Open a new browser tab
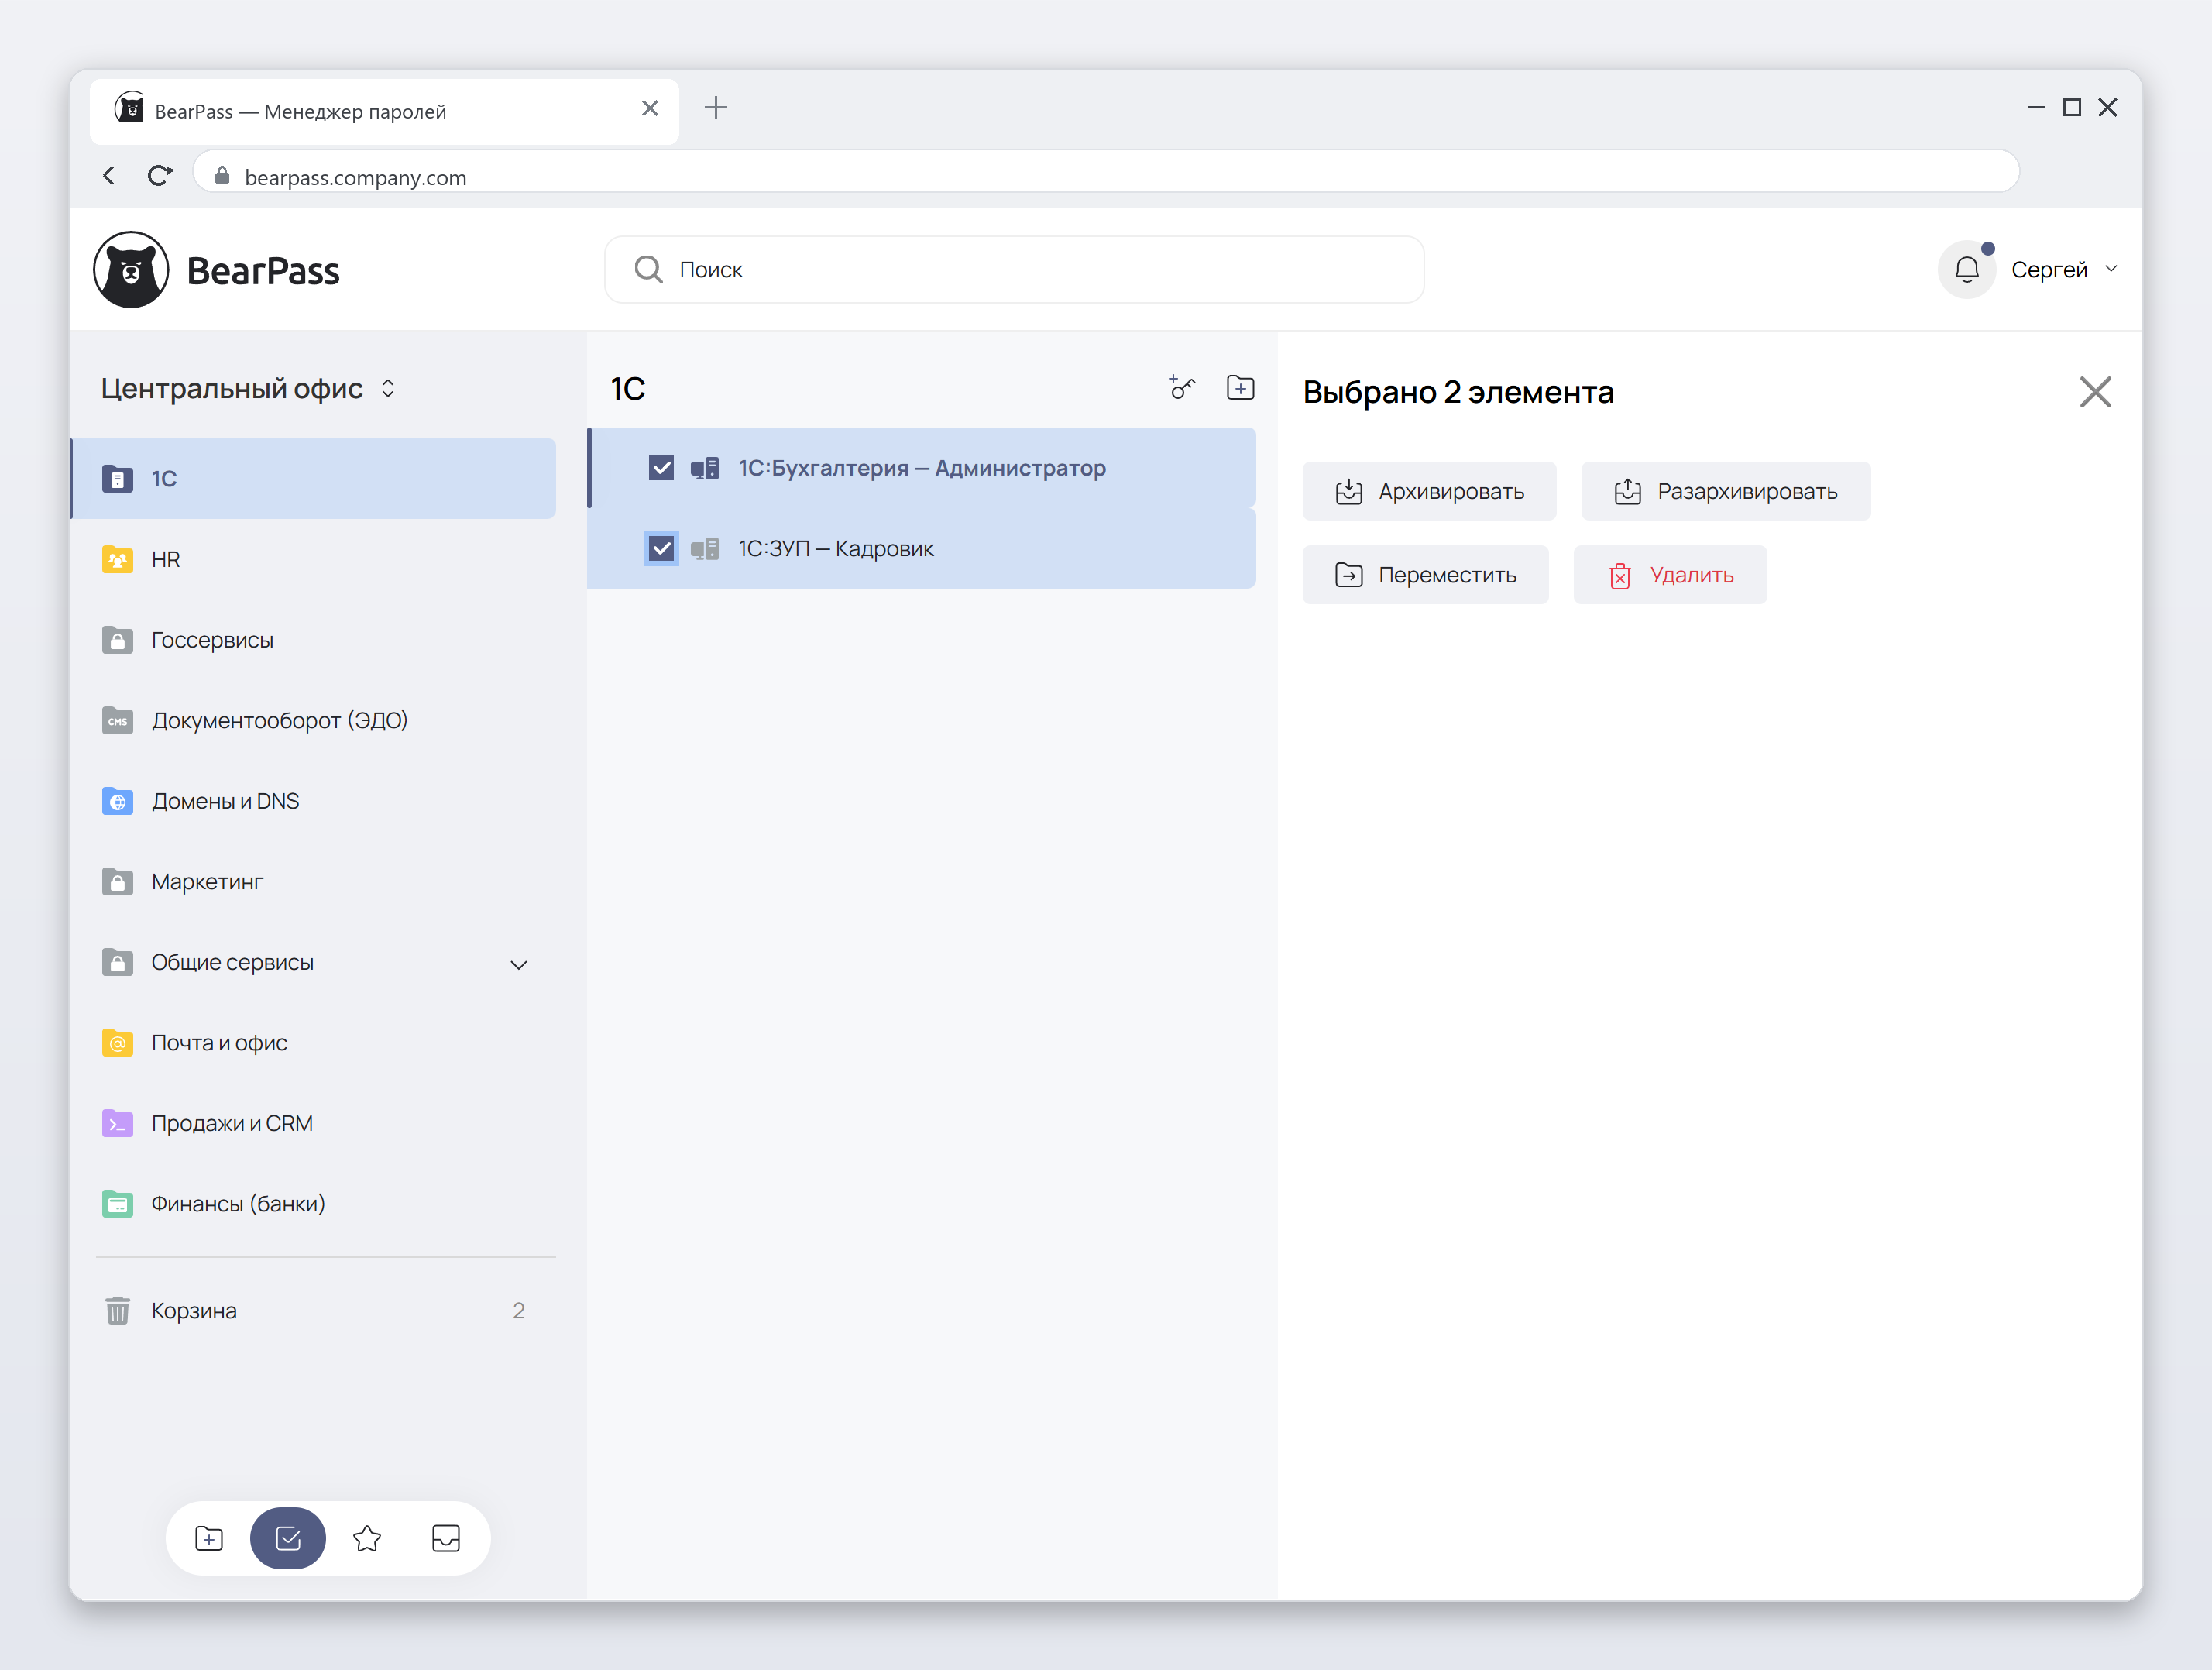Viewport: 2212px width, 1670px height. pyautogui.click(x=715, y=108)
